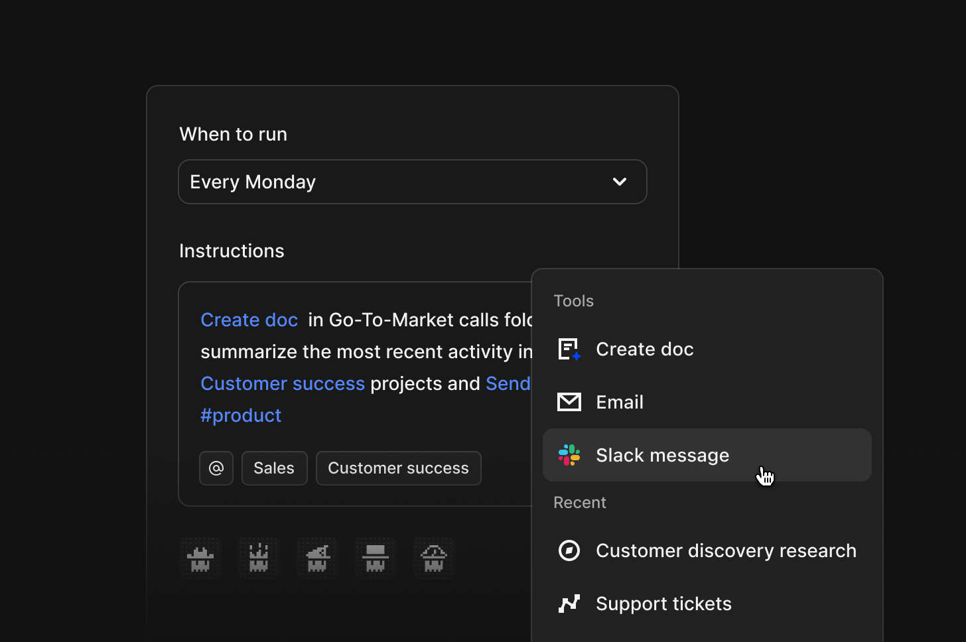Select Support tickets under Recent

pos(663,604)
